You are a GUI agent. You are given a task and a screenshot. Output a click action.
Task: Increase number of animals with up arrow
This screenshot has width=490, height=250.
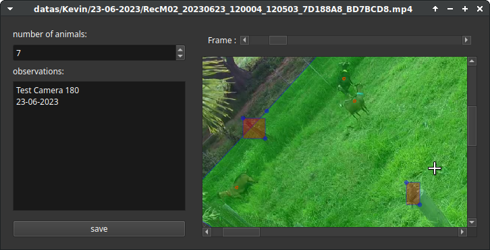point(180,49)
